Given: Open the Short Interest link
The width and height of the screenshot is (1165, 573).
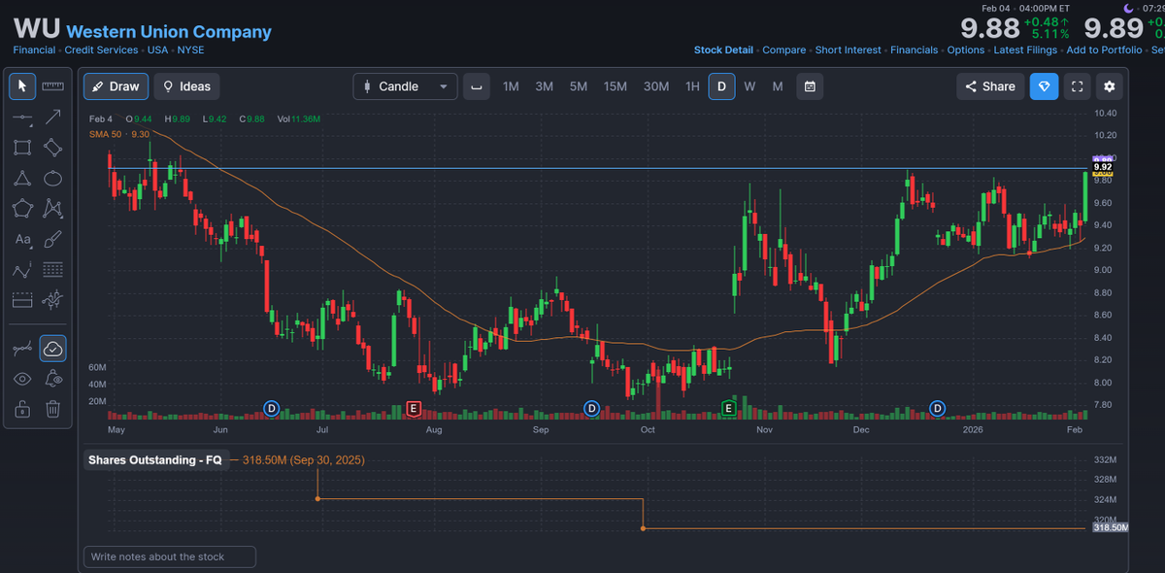Looking at the screenshot, I should pyautogui.click(x=849, y=50).
